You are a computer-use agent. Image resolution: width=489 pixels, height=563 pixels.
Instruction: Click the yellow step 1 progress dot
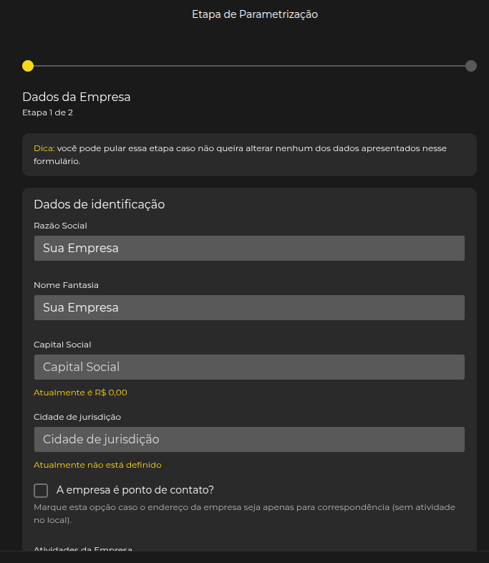pos(28,66)
